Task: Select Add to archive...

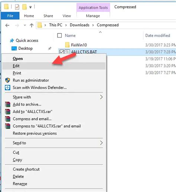Action: coord(54,104)
